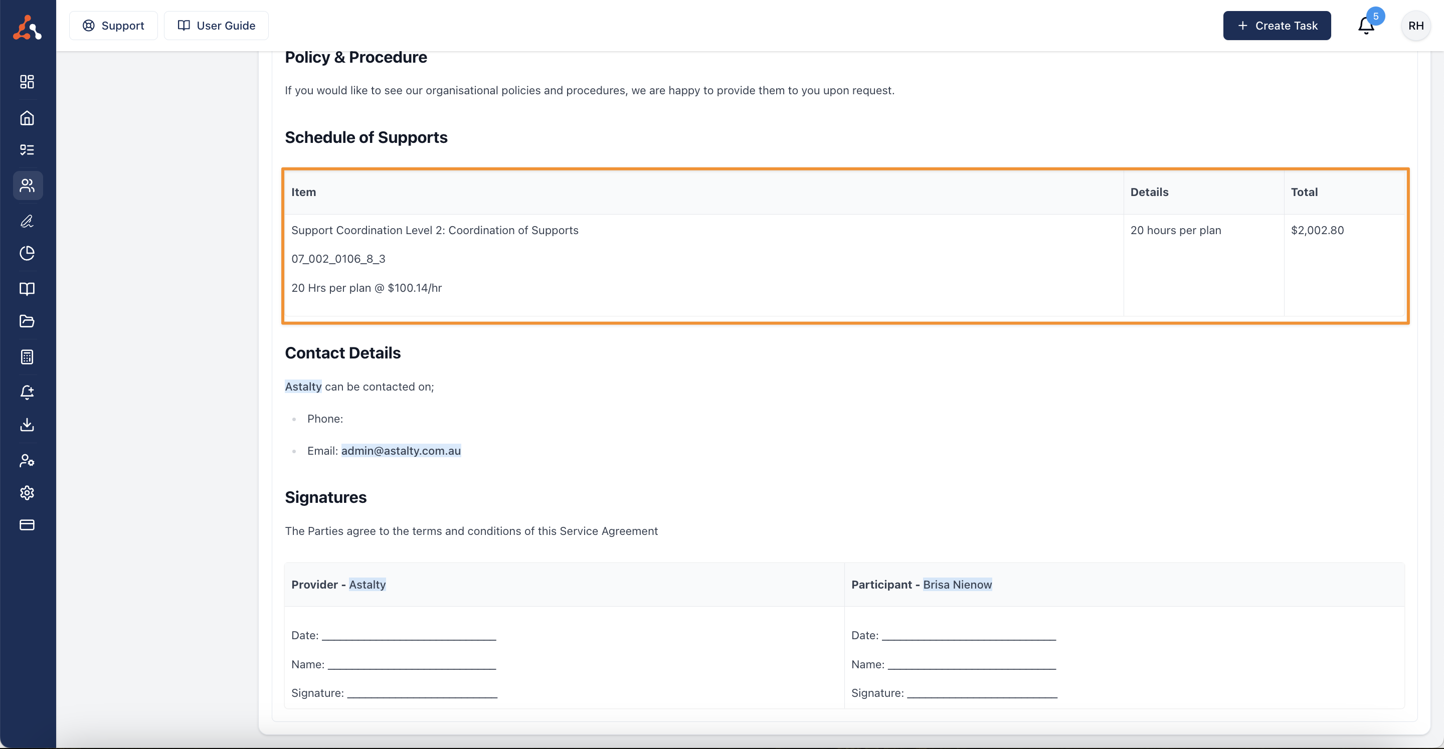Open the bell-plus reminders icon in sidebar

(x=27, y=392)
